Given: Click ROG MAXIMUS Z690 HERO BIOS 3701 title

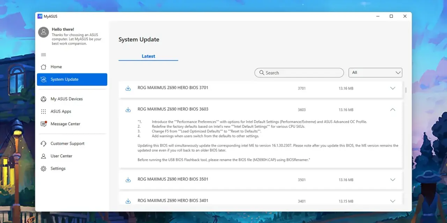Looking at the screenshot, I should point(173,88).
